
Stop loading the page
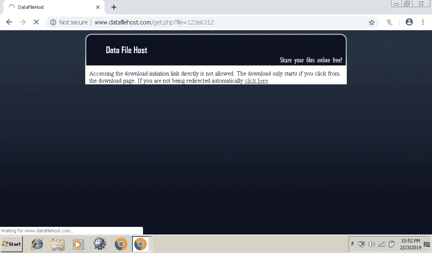[x=36, y=22]
